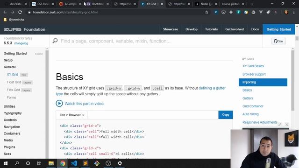299x168 pixels.
Task: Click the ZURB Foundation logo
Action: coord(25,29)
